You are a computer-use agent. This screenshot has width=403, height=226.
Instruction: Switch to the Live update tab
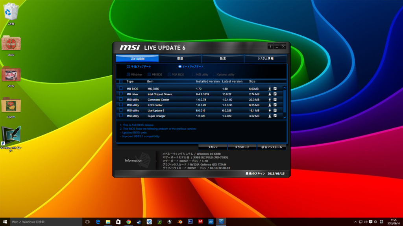click(137, 59)
